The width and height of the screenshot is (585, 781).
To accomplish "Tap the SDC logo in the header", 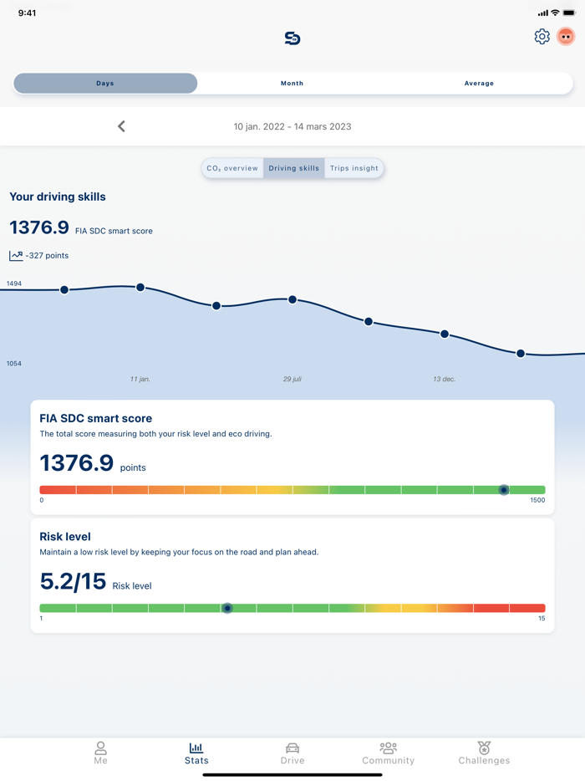I will point(292,38).
